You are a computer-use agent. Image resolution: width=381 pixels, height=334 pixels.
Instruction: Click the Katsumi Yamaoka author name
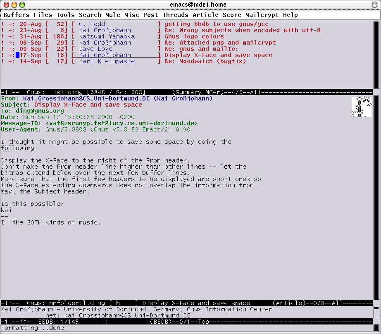(107, 36)
